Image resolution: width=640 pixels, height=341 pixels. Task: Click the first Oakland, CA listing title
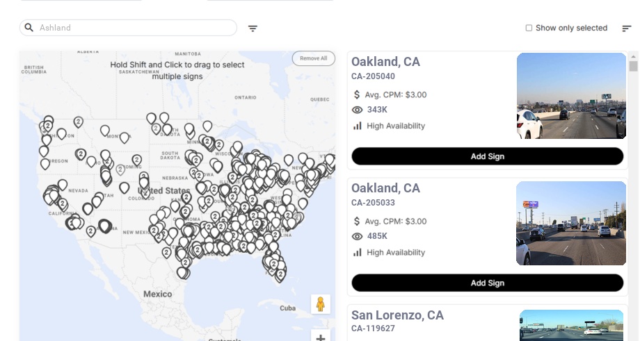click(x=385, y=62)
